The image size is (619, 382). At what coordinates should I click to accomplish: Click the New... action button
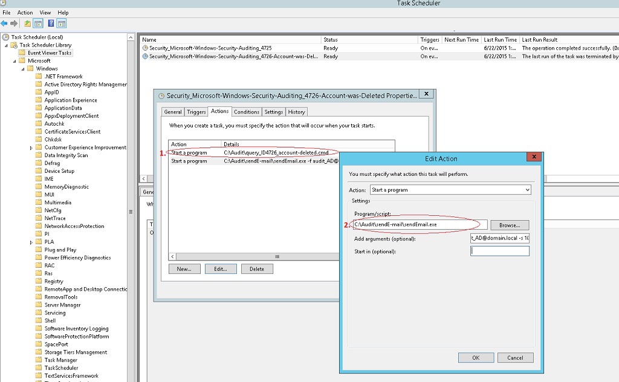click(184, 269)
